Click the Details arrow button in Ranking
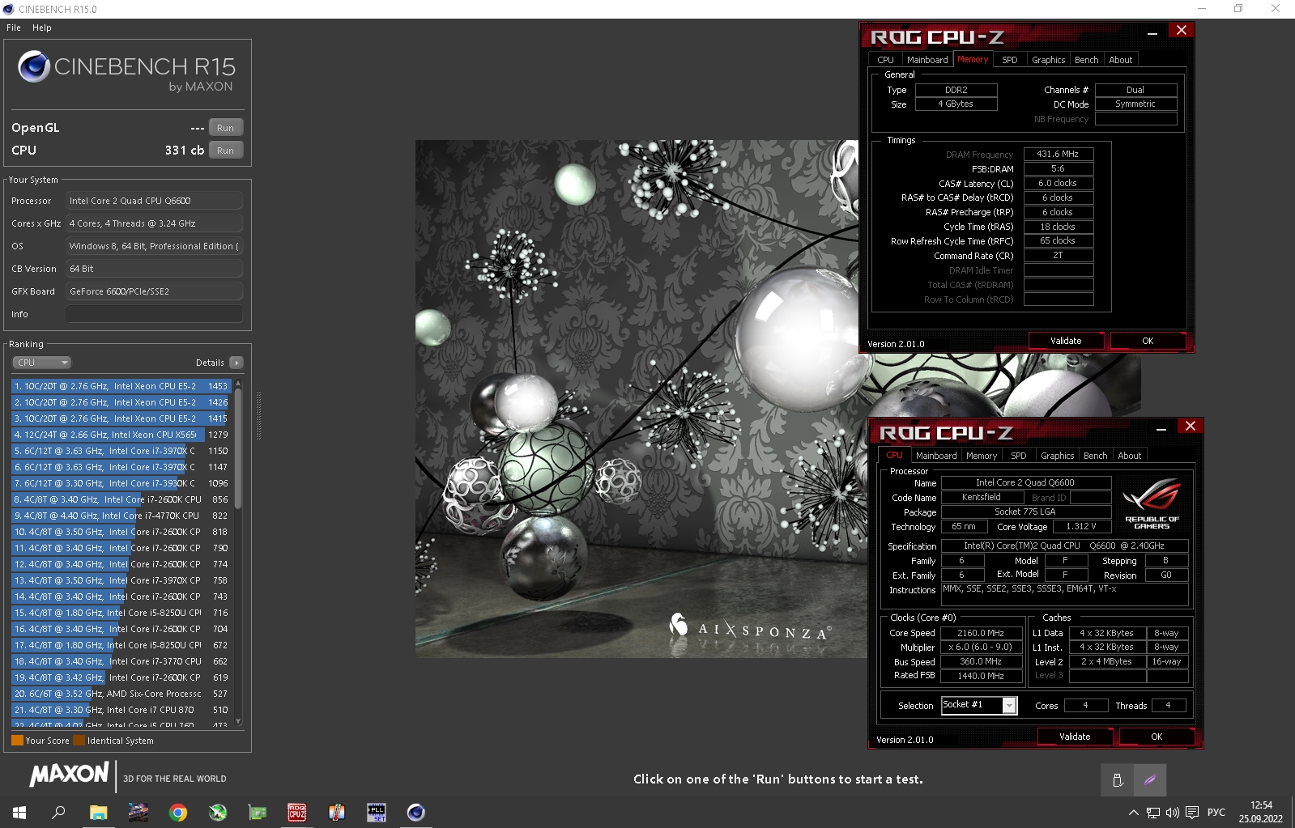This screenshot has height=828, width=1295. point(236,363)
